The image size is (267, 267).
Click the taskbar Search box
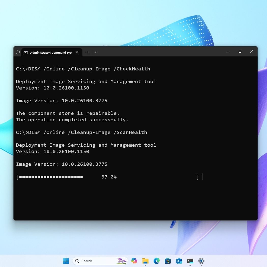(100, 261)
